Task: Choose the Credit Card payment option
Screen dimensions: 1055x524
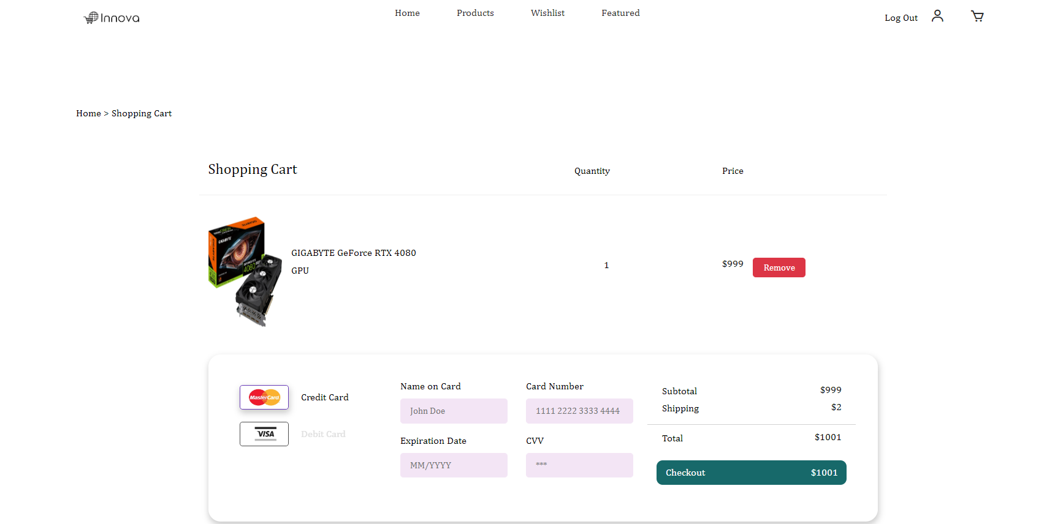Action: (324, 397)
